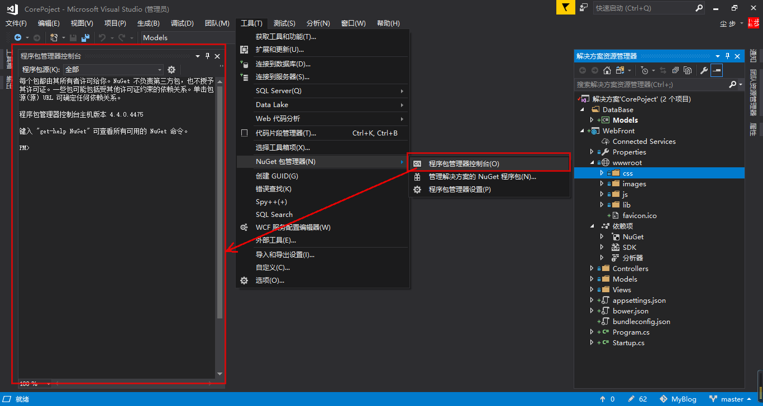Toggle preview selected items button in Solution Explorer
Screen dimensions: 763x406
tap(717, 70)
